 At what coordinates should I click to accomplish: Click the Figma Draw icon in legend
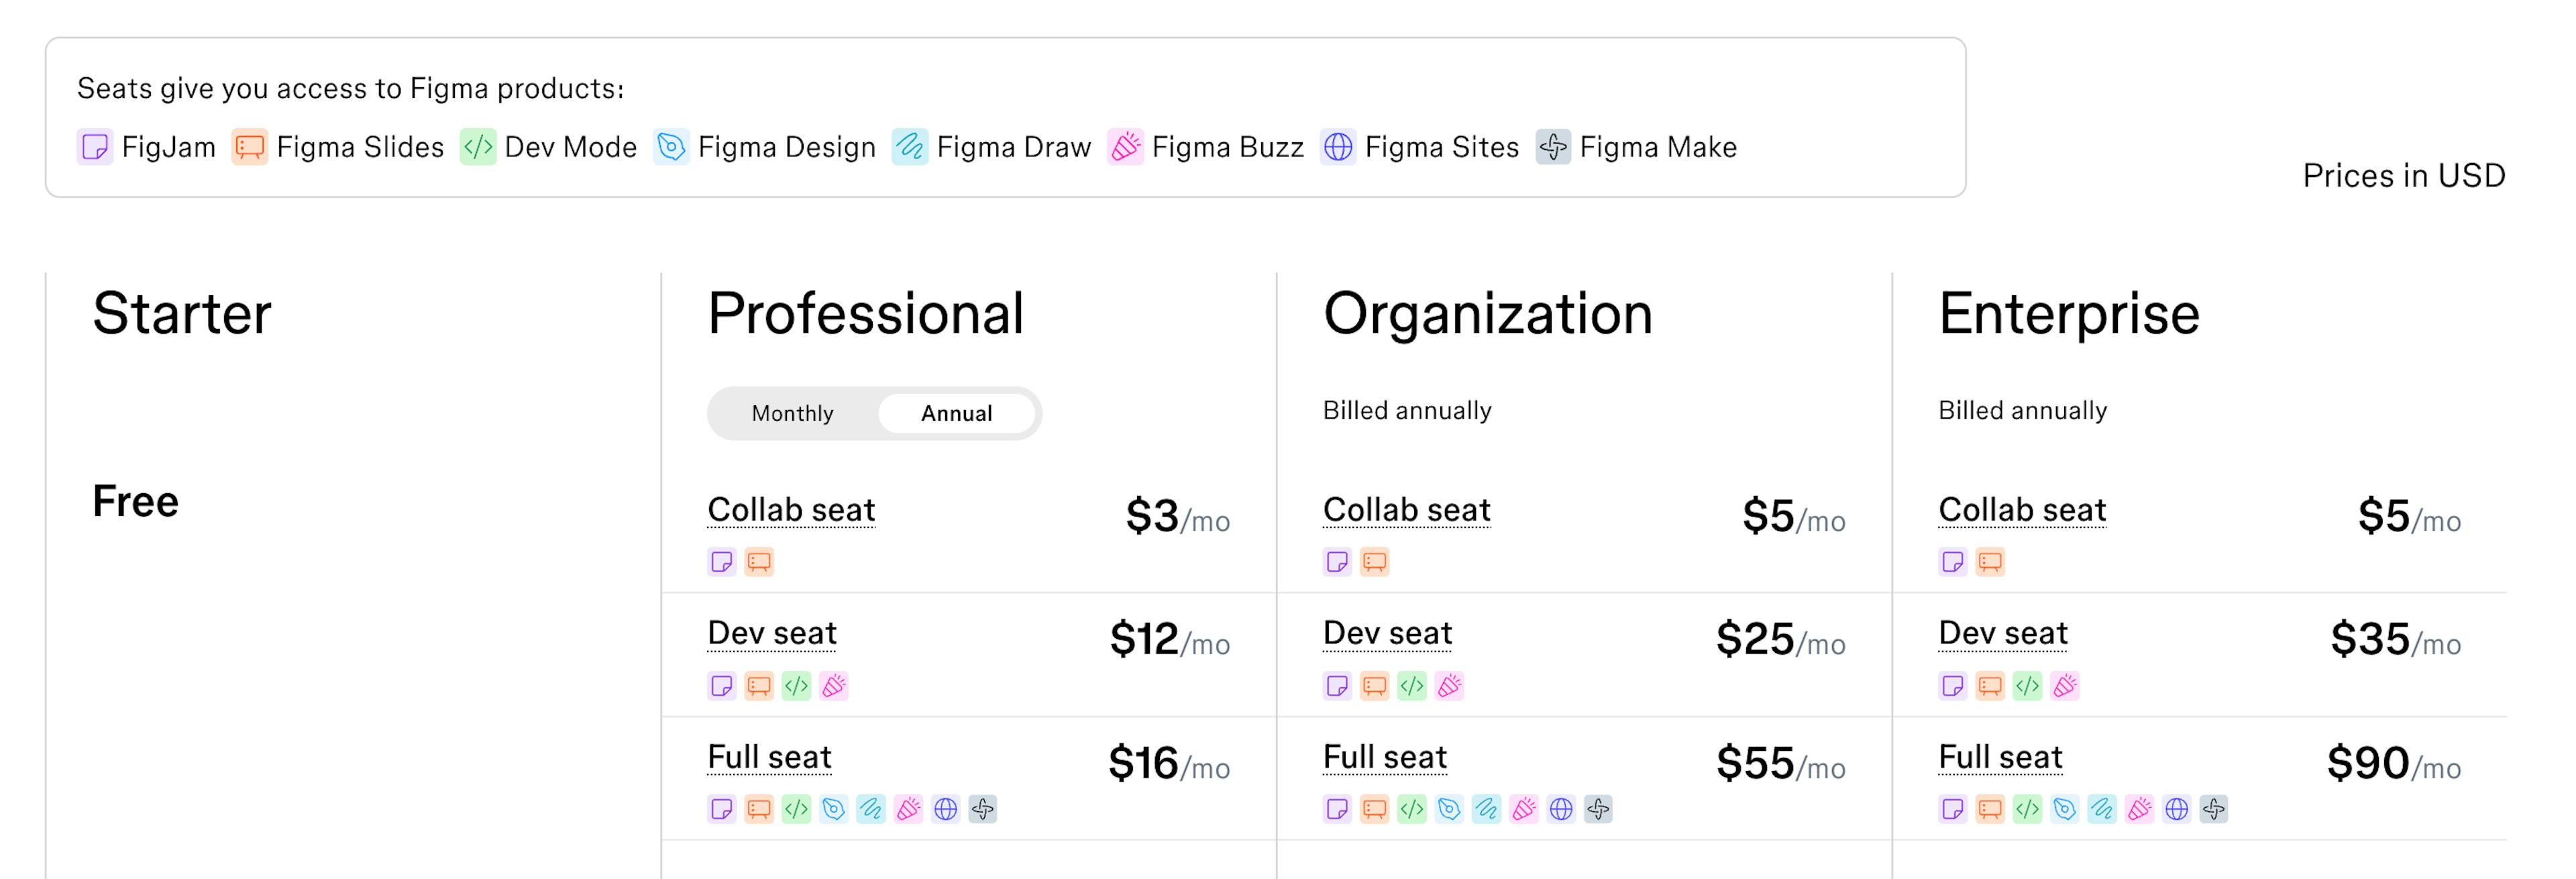pyautogui.click(x=910, y=147)
